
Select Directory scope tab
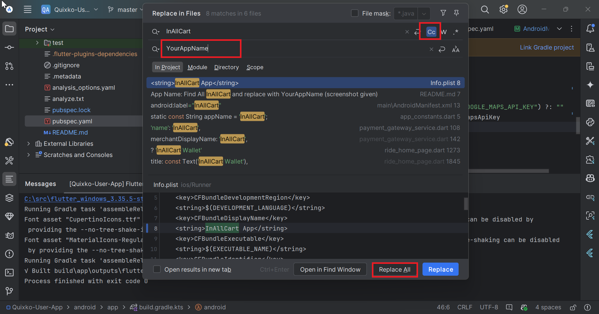coord(226,67)
